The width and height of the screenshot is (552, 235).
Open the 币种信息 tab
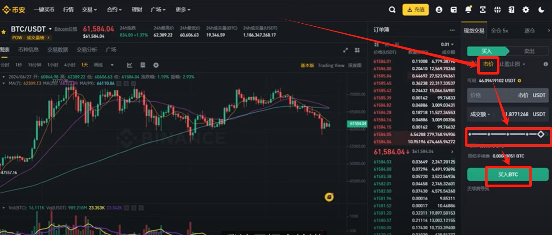click(x=28, y=50)
